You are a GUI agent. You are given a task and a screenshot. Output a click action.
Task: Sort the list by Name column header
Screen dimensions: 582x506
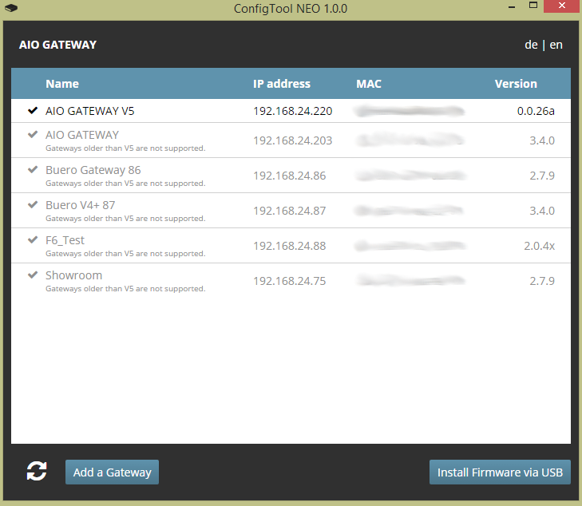[62, 84]
